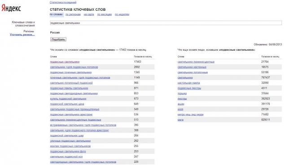Open link настольная лампа
This screenshot has height=165, width=289.
point(189,83)
